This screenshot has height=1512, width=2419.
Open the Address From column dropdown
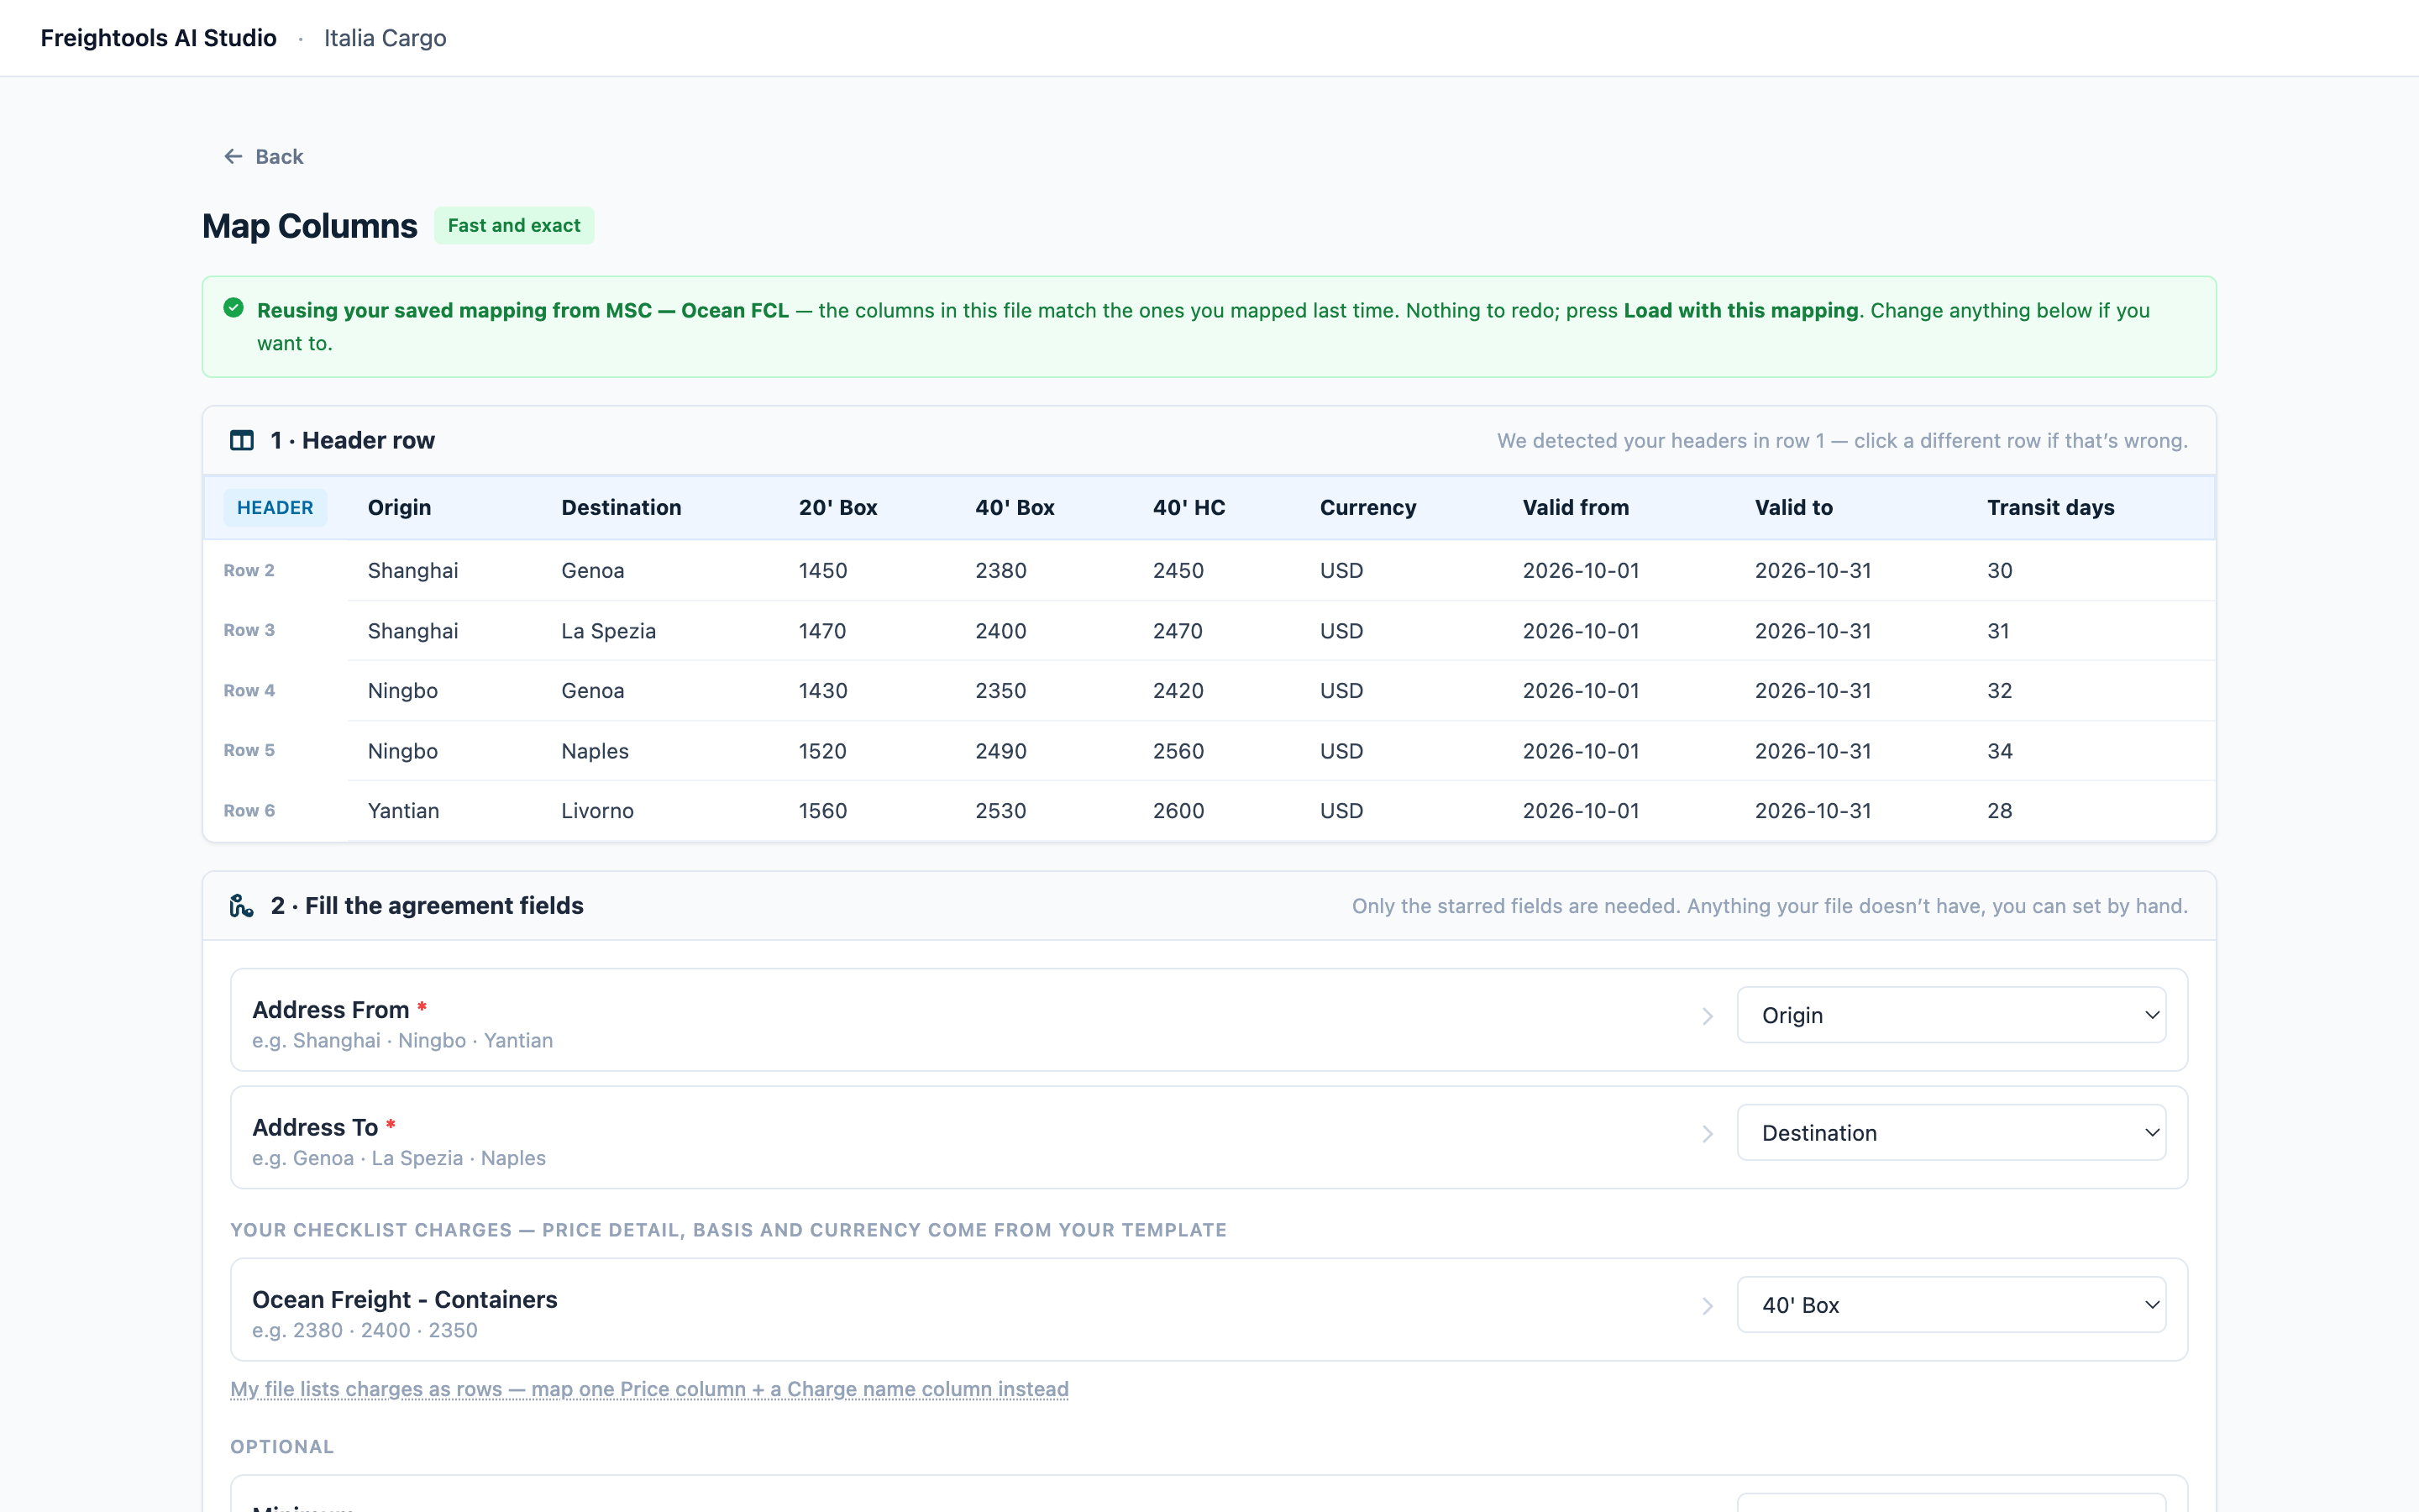point(1951,1015)
